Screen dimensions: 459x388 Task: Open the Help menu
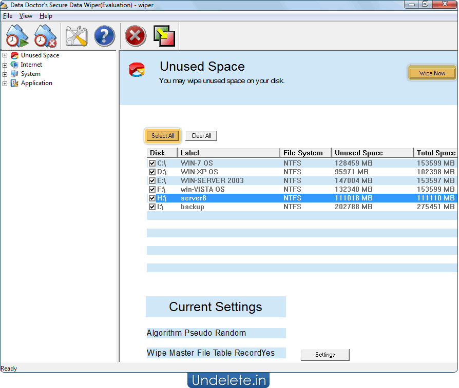(x=46, y=16)
